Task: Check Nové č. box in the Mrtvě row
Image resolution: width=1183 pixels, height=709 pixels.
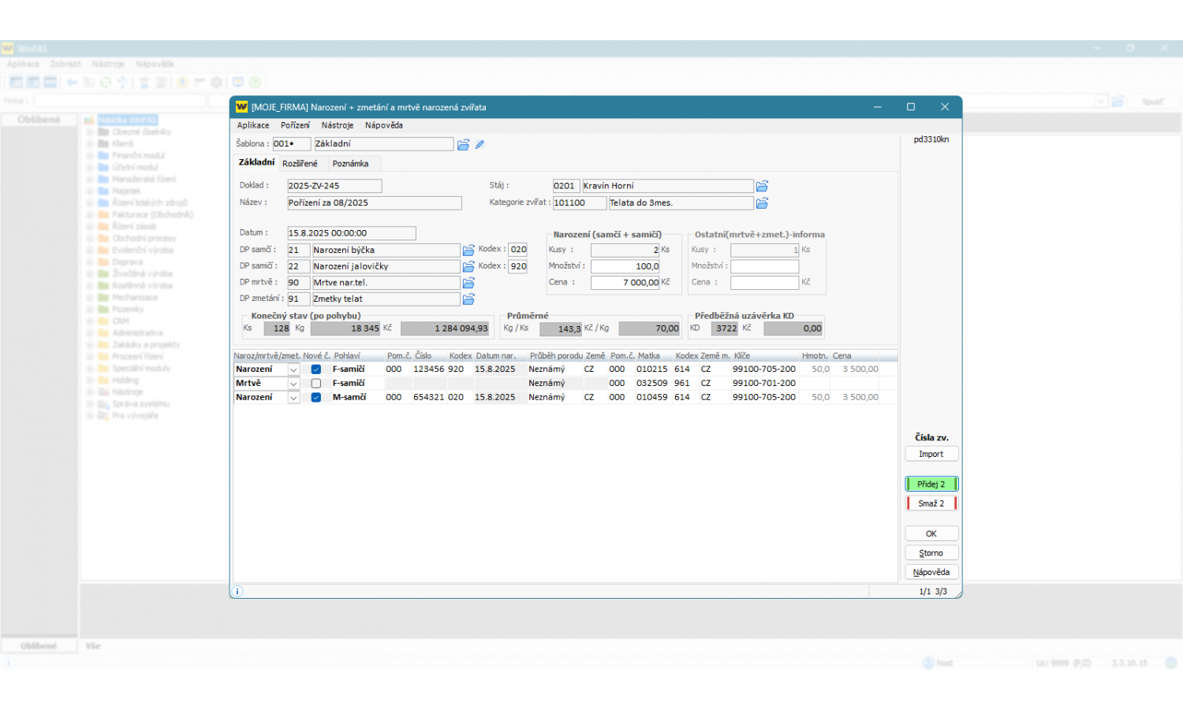Action: point(316,384)
